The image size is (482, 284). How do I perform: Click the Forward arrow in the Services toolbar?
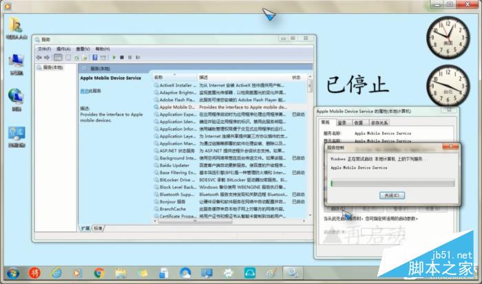tap(47, 57)
